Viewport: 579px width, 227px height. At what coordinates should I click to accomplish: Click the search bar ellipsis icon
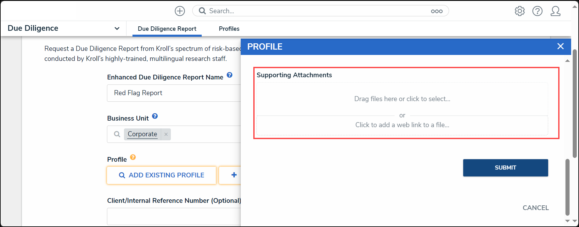click(x=436, y=11)
